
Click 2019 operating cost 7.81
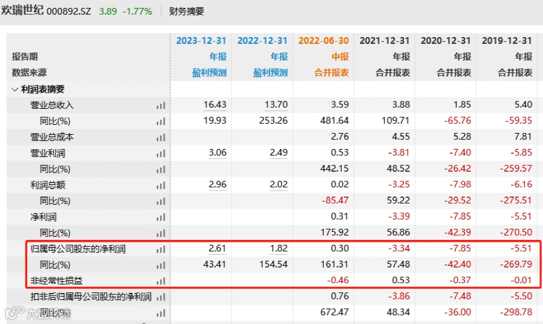coord(523,137)
